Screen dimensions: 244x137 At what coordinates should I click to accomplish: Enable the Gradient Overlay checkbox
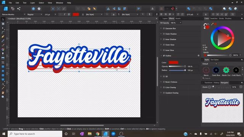(x=164, y=93)
